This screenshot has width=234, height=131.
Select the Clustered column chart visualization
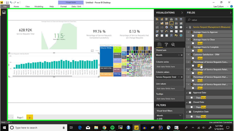click(x=171, y=19)
